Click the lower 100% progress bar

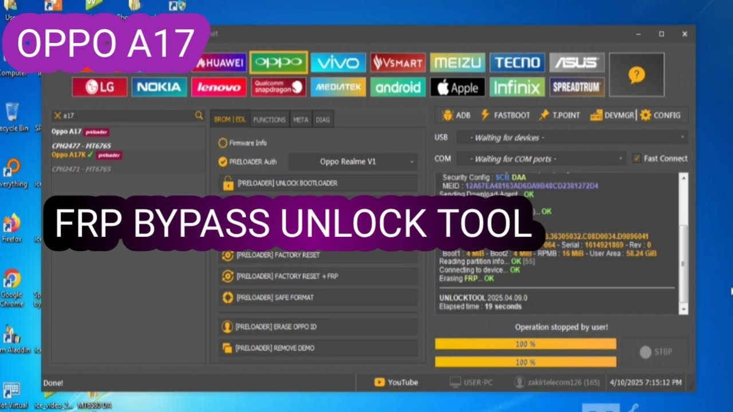coord(525,362)
